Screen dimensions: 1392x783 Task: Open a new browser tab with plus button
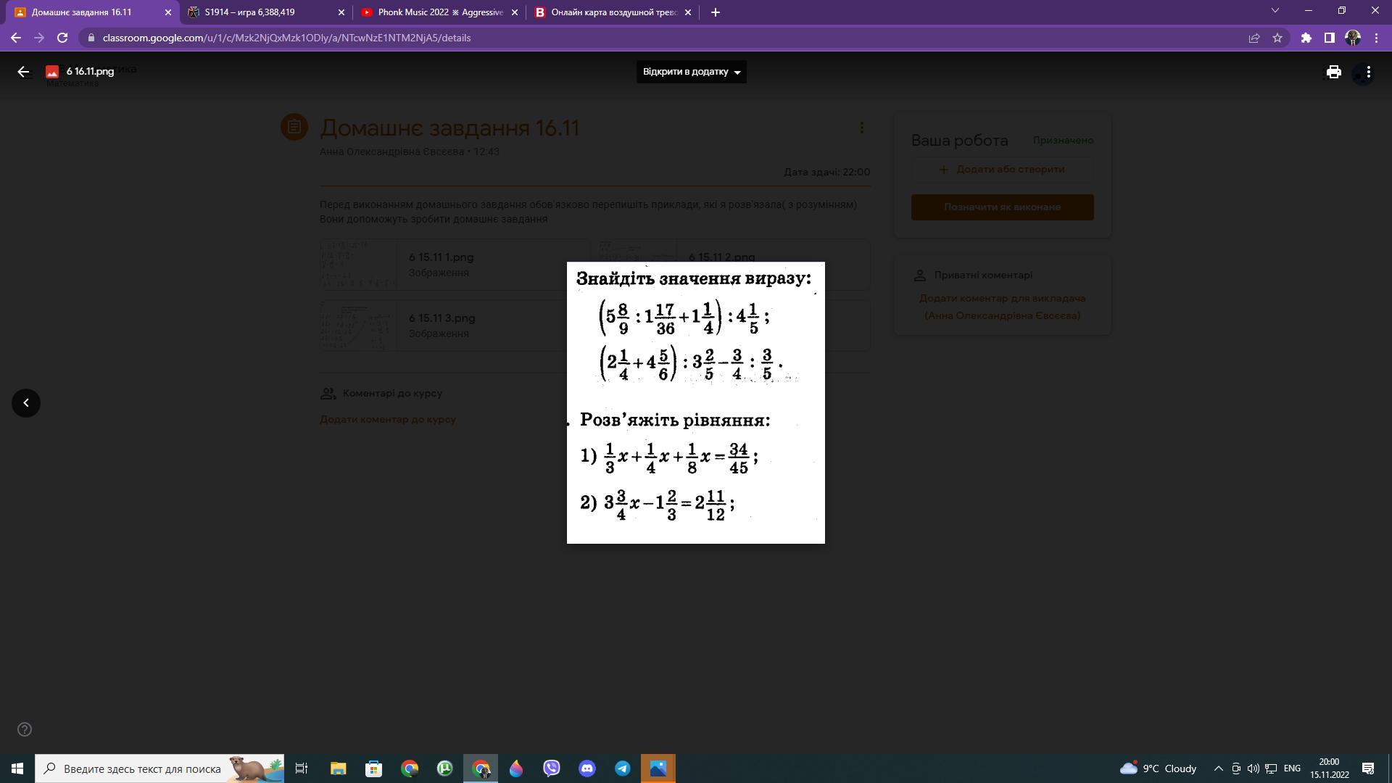click(715, 12)
